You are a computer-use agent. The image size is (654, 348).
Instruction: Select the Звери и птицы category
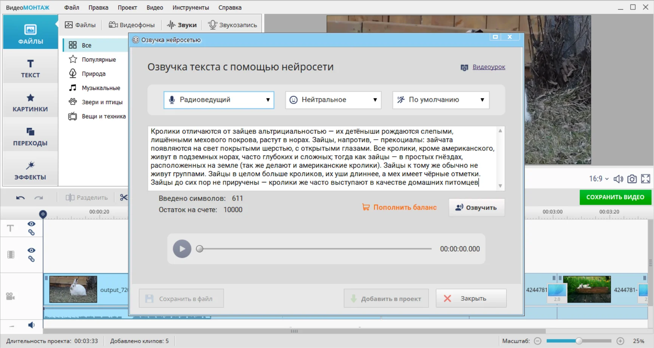(x=96, y=102)
